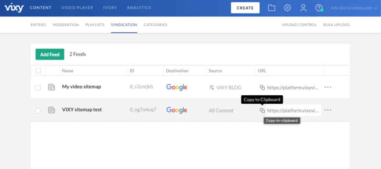Viewport: 381px width, 169px height.
Task: Click the ID column header
Action: tap(132, 71)
